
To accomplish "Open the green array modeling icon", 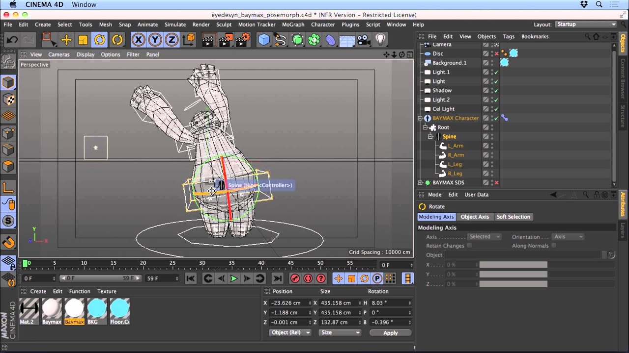I will 314,40.
